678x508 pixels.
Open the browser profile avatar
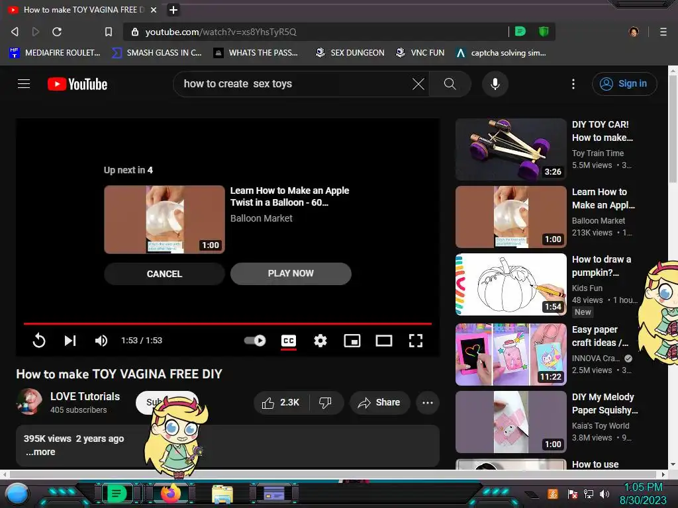coord(634,32)
